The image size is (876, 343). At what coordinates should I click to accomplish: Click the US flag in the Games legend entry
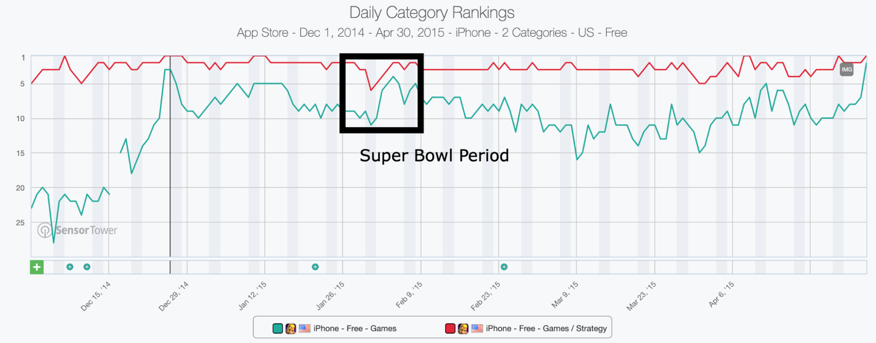(x=304, y=328)
